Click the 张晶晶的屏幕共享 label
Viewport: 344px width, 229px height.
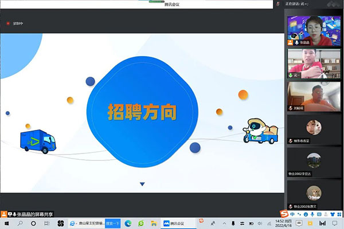click(x=35, y=214)
